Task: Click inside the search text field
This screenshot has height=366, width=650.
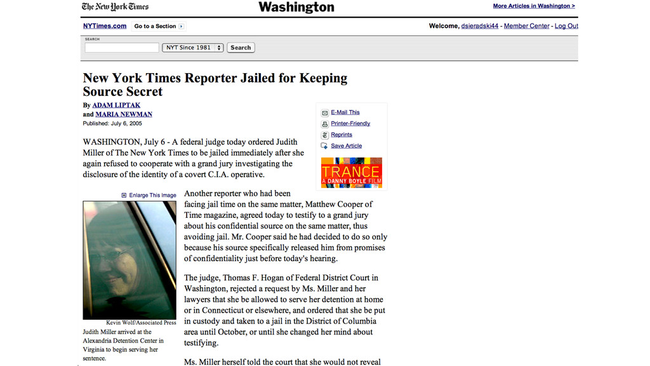Action: pos(122,48)
